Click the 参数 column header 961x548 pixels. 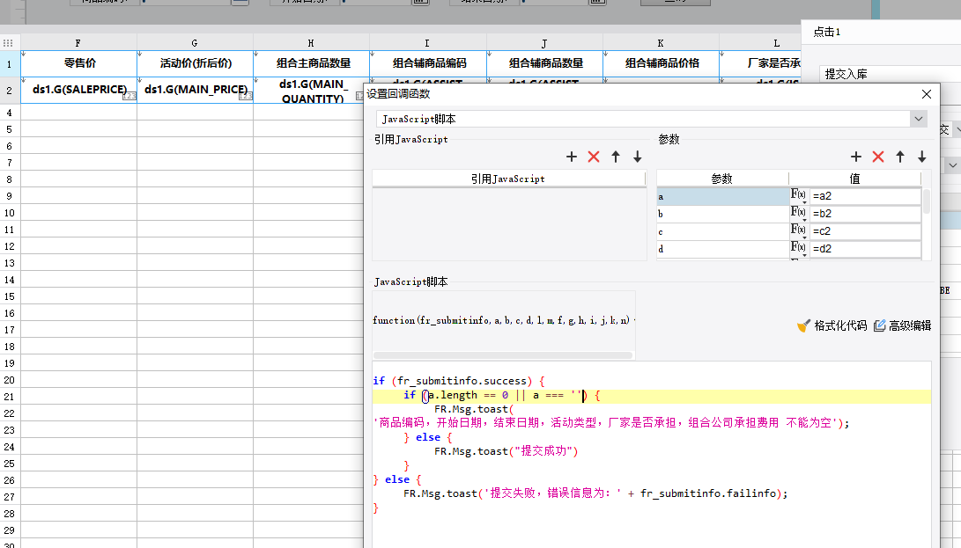click(x=722, y=179)
